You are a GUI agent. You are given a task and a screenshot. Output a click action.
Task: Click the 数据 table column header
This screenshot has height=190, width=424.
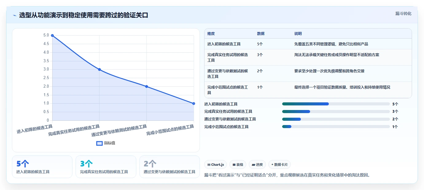261,34
